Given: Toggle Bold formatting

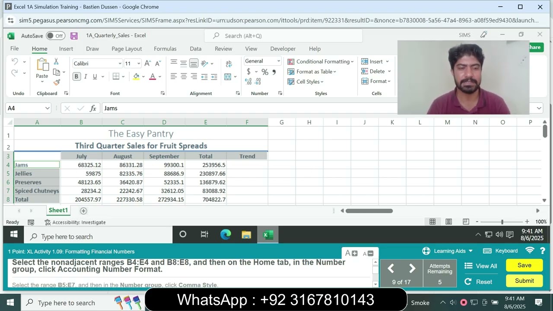Looking at the screenshot, I should (76, 76).
